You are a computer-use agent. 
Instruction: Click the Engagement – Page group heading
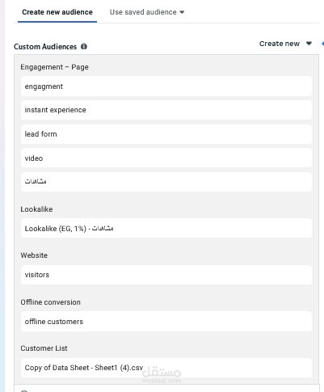[x=54, y=67]
